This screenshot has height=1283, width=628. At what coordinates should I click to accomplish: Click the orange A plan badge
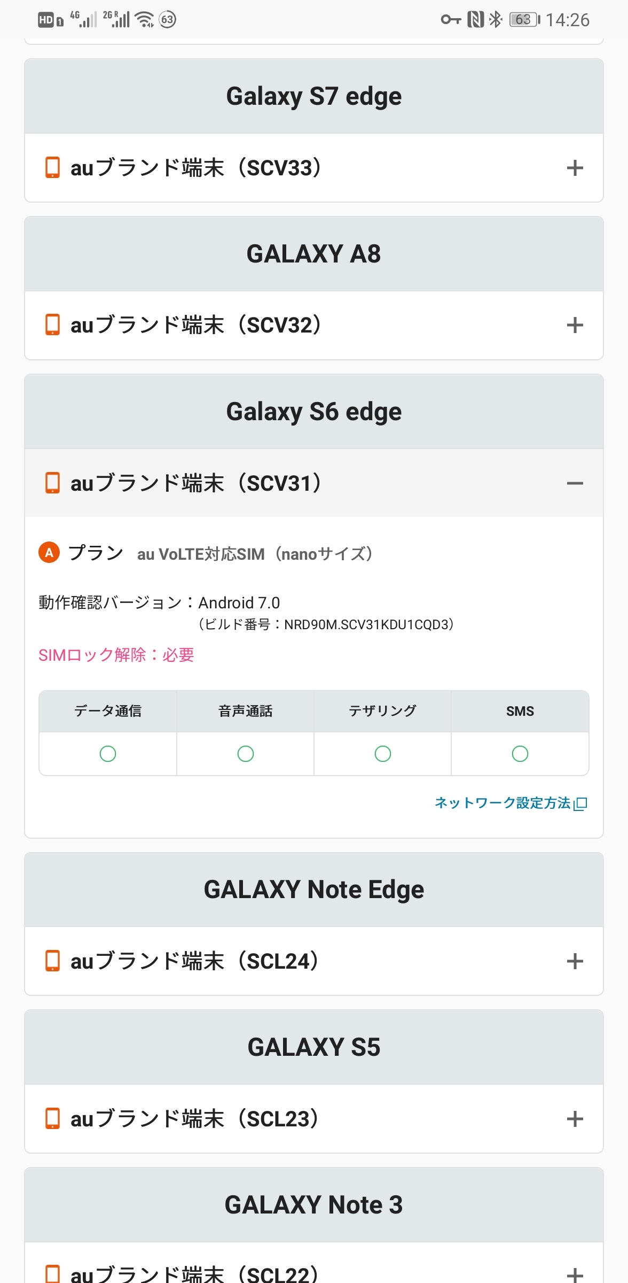[x=49, y=553]
